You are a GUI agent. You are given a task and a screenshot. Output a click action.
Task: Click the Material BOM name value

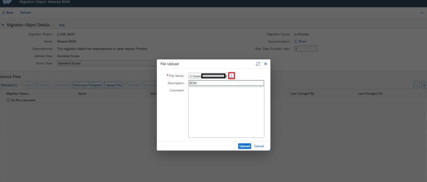click(x=67, y=42)
